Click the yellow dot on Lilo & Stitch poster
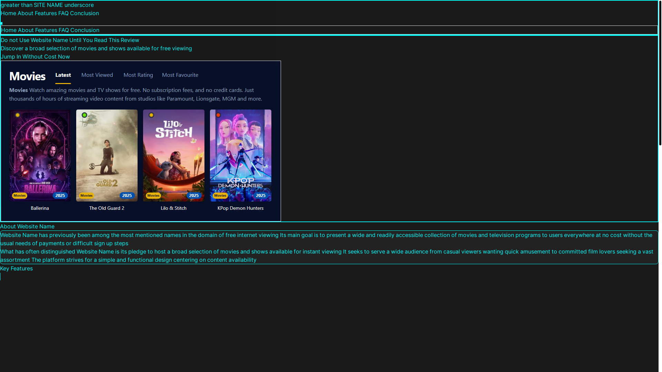Image resolution: width=662 pixels, height=372 pixels. tap(151, 115)
